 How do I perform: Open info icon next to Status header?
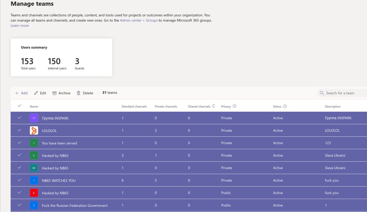285,106
